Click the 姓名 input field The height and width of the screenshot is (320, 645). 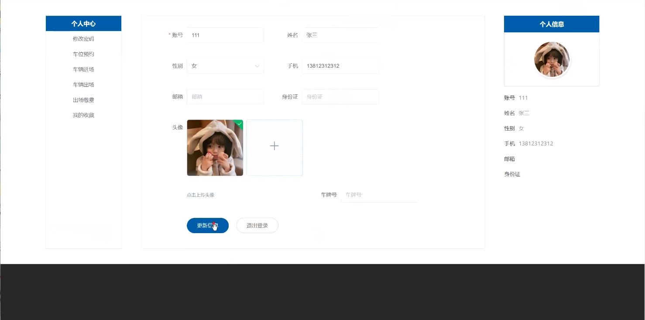[340, 35]
